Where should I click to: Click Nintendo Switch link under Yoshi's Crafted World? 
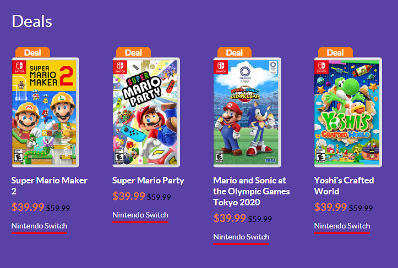[342, 226]
